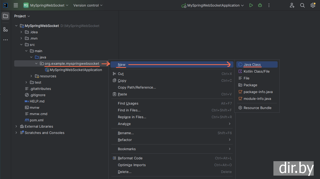Image resolution: width=320 pixels, height=179 pixels.
Task: Open MySpringWebSocket project dropdown
Action: [49, 5]
